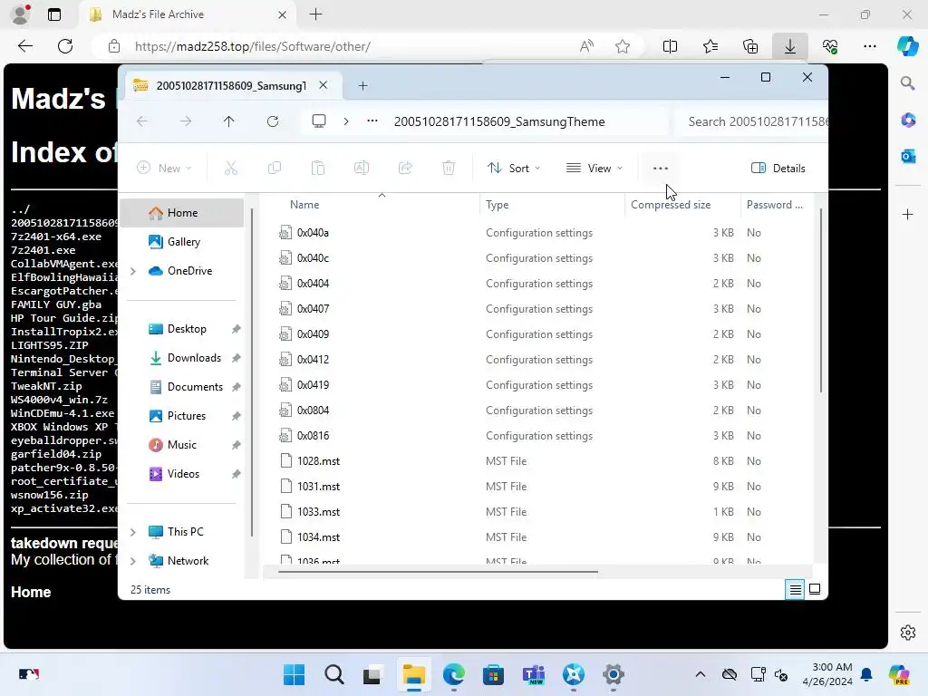Screen dimensions: 928x696
Task: Toggle the Details pane button
Action: 778,168
